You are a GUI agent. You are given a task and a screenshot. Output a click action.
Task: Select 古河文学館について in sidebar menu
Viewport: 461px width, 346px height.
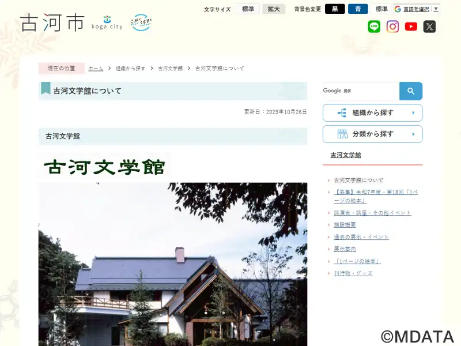(x=358, y=180)
